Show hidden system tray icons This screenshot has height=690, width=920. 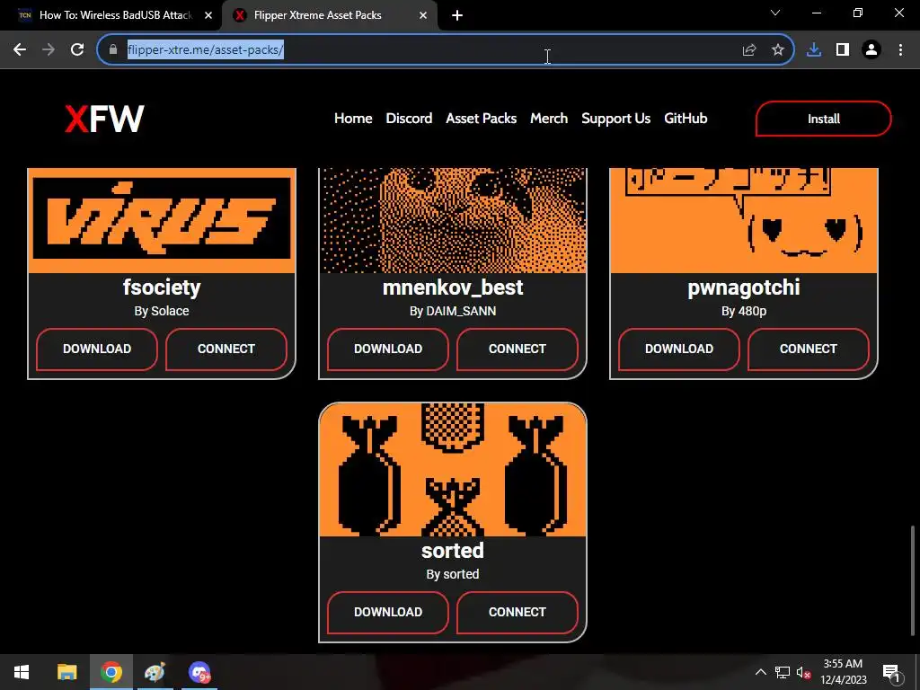[760, 672]
